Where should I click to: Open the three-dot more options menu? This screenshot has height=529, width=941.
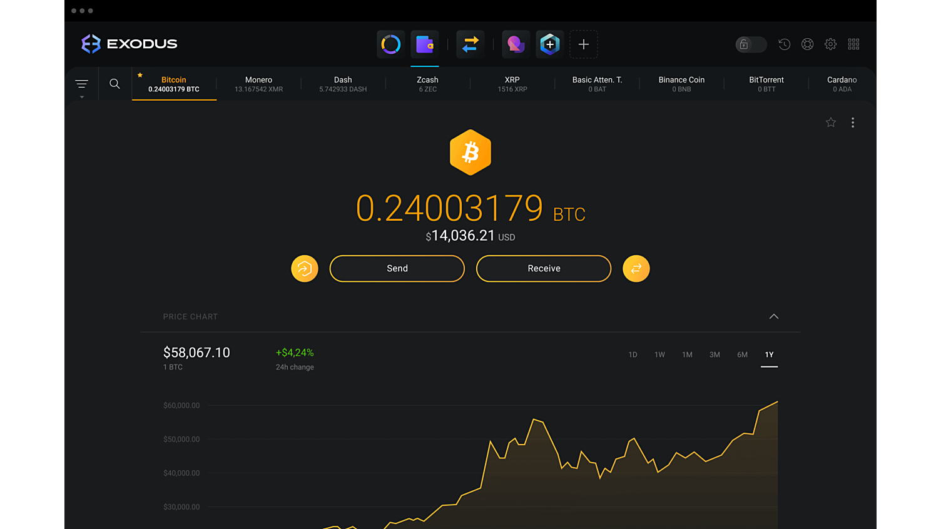[x=853, y=123]
